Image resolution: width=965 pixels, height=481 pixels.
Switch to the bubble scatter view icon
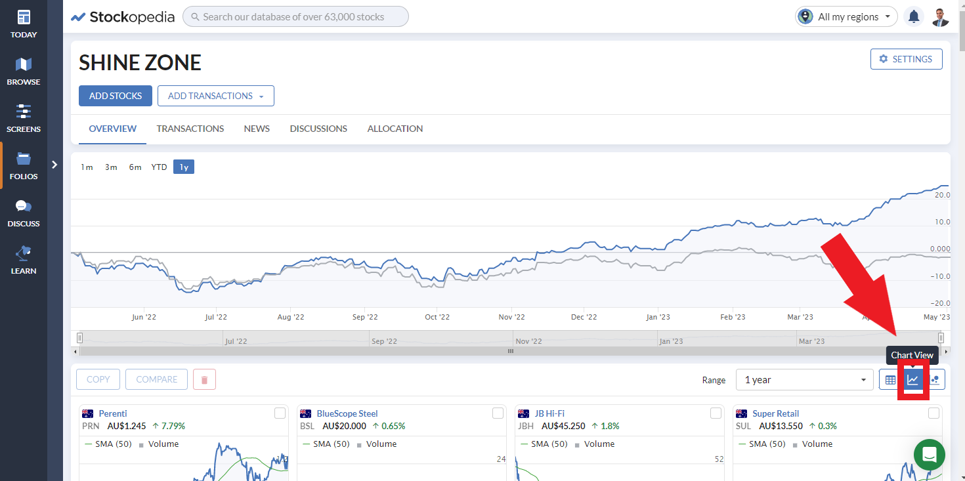(934, 380)
